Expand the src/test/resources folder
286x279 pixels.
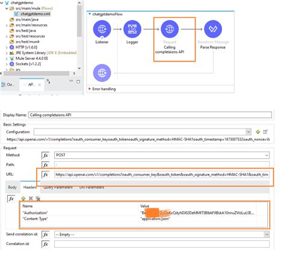tap(7, 36)
